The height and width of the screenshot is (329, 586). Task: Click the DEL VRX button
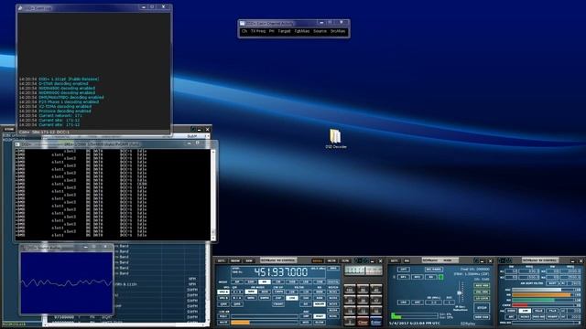pyautogui.click(x=482, y=292)
